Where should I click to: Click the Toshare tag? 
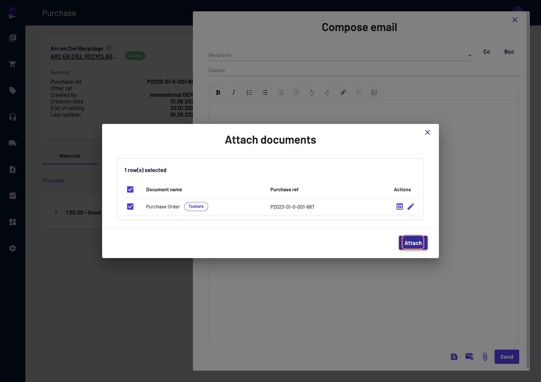[x=196, y=207]
